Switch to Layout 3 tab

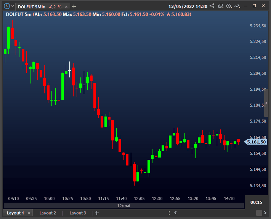(77, 213)
